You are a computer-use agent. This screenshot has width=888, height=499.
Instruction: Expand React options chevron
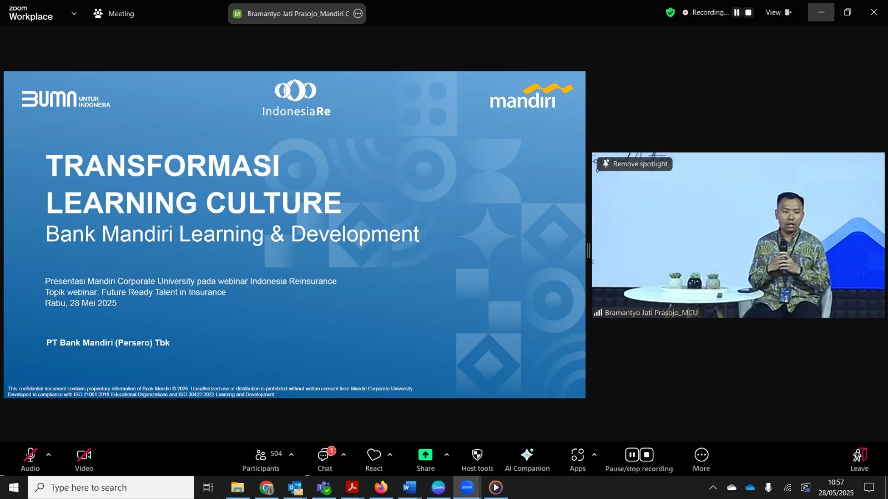(x=390, y=455)
